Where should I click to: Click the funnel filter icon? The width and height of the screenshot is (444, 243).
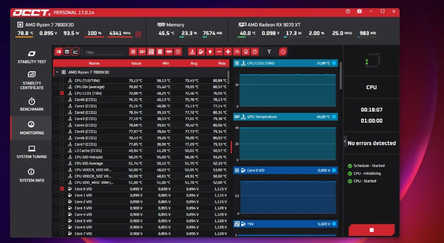(x=269, y=52)
